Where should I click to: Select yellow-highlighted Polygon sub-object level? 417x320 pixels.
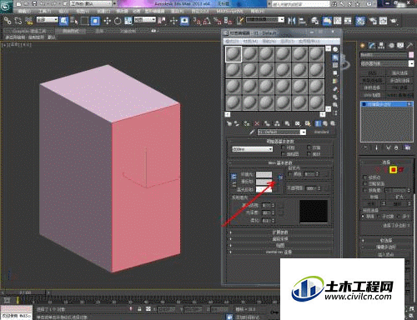(393, 169)
